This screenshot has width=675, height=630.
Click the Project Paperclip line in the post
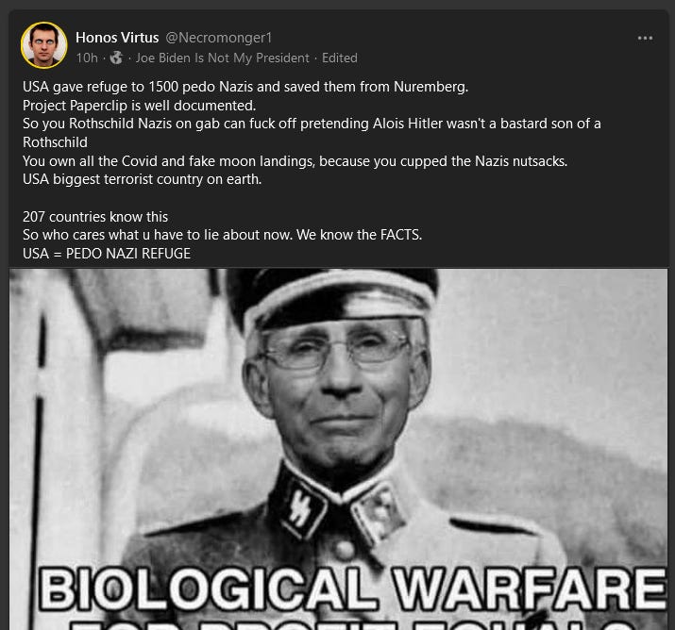point(139,106)
